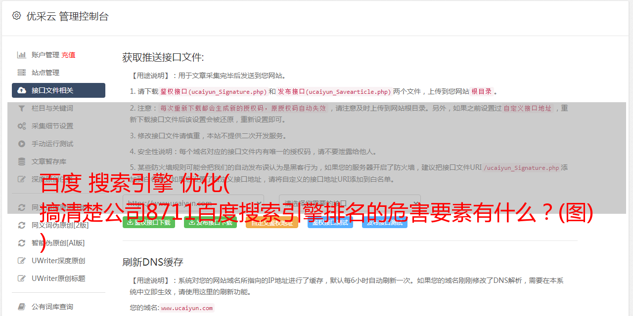Click the 刷新DNS缓存 section heading
Screen dimensions: 633x316
153,262
